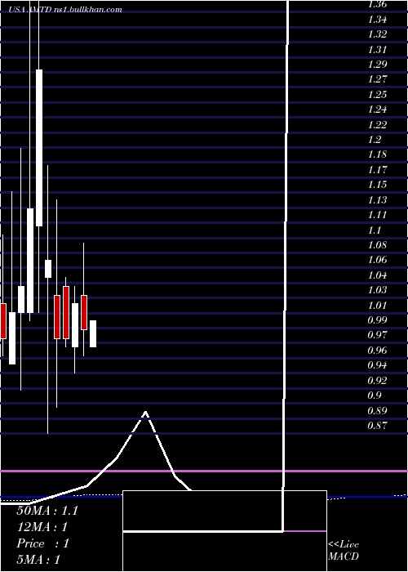Image resolution: width=408 pixels, height=572 pixels.
Task: Click the 1.36 price axis label
Action: pyautogui.click(x=377, y=5)
